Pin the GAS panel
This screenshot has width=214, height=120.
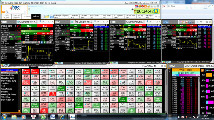point(95,22)
